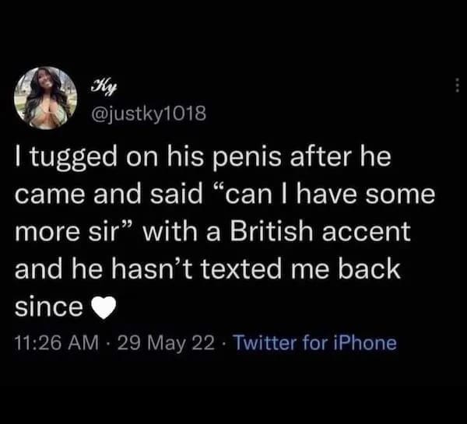Click the word British in the tweet

(x=271, y=232)
